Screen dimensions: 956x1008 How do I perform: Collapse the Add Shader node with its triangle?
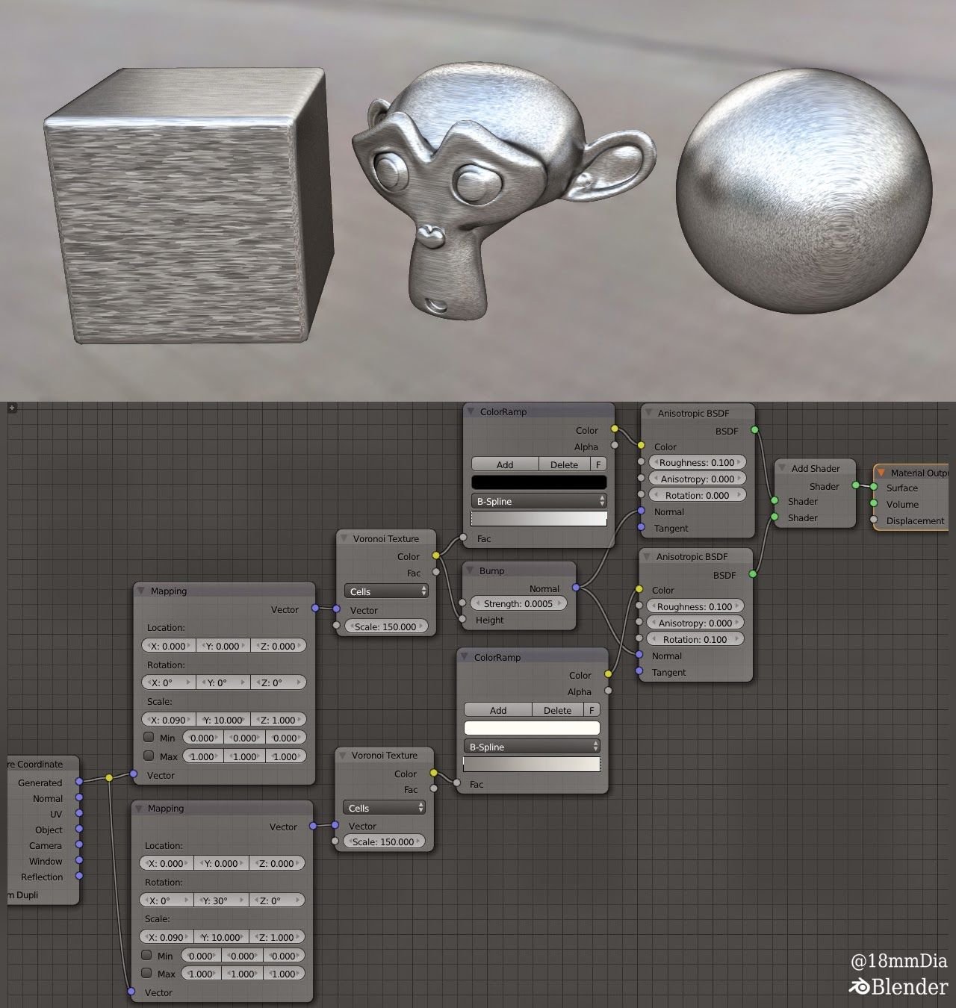click(x=783, y=468)
